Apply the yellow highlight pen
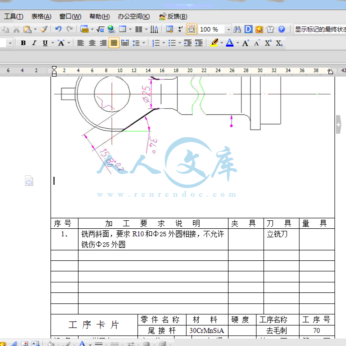This screenshot has height=346, width=346. coord(214,43)
